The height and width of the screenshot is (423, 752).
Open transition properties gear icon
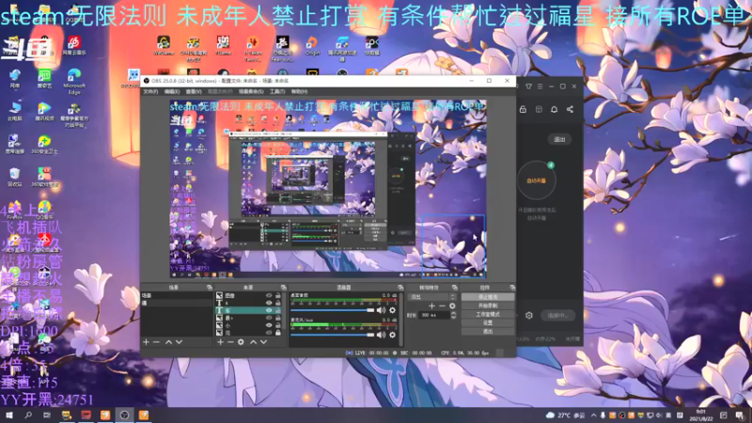click(452, 306)
